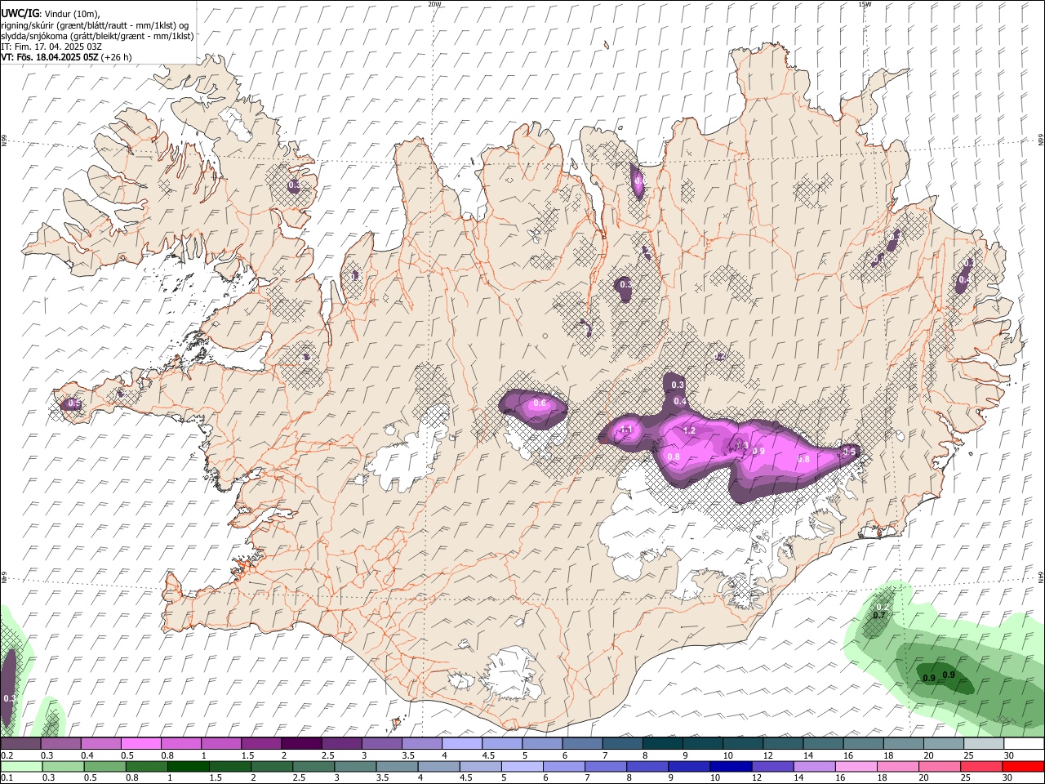Click the 'UWC/IG' title text
1045x784 pixels.
[x=20, y=14]
